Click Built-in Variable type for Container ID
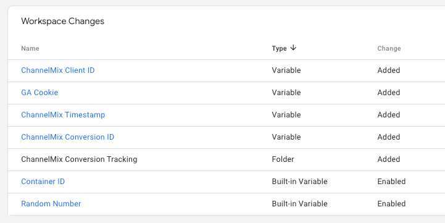 click(299, 181)
